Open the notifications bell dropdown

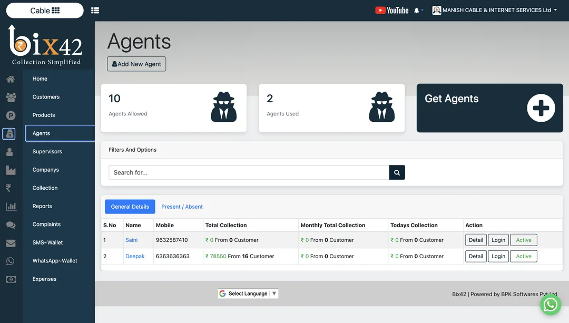click(x=419, y=11)
